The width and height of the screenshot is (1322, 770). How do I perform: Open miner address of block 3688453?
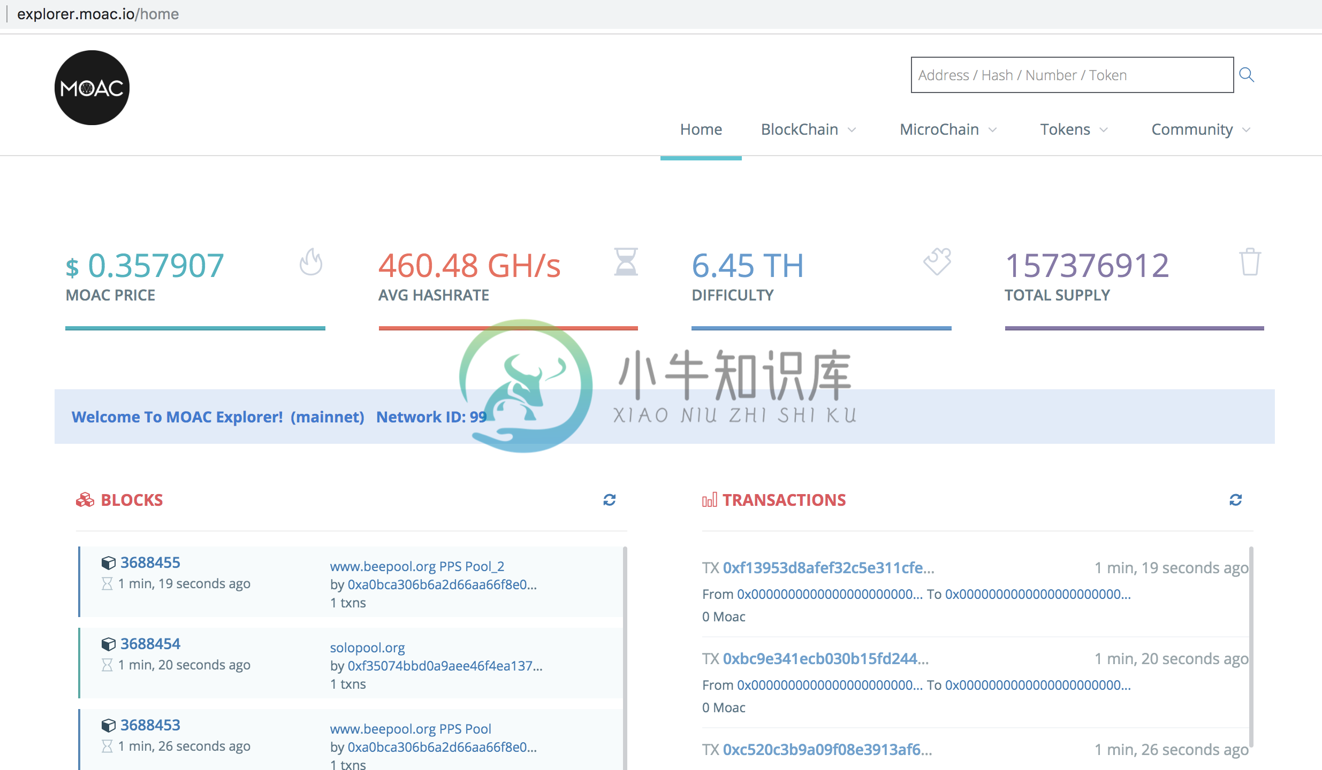pyautogui.click(x=442, y=747)
